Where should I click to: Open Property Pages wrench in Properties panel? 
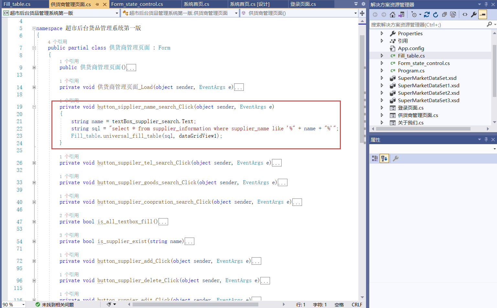395,158
